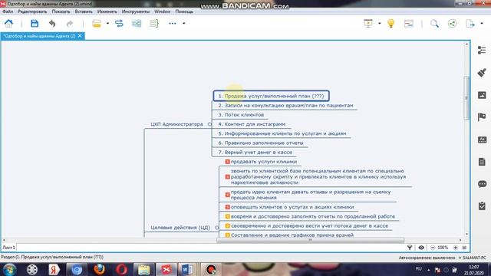The image size is (491, 276).
Task: Add a boundary icon
Action: (x=137, y=24)
